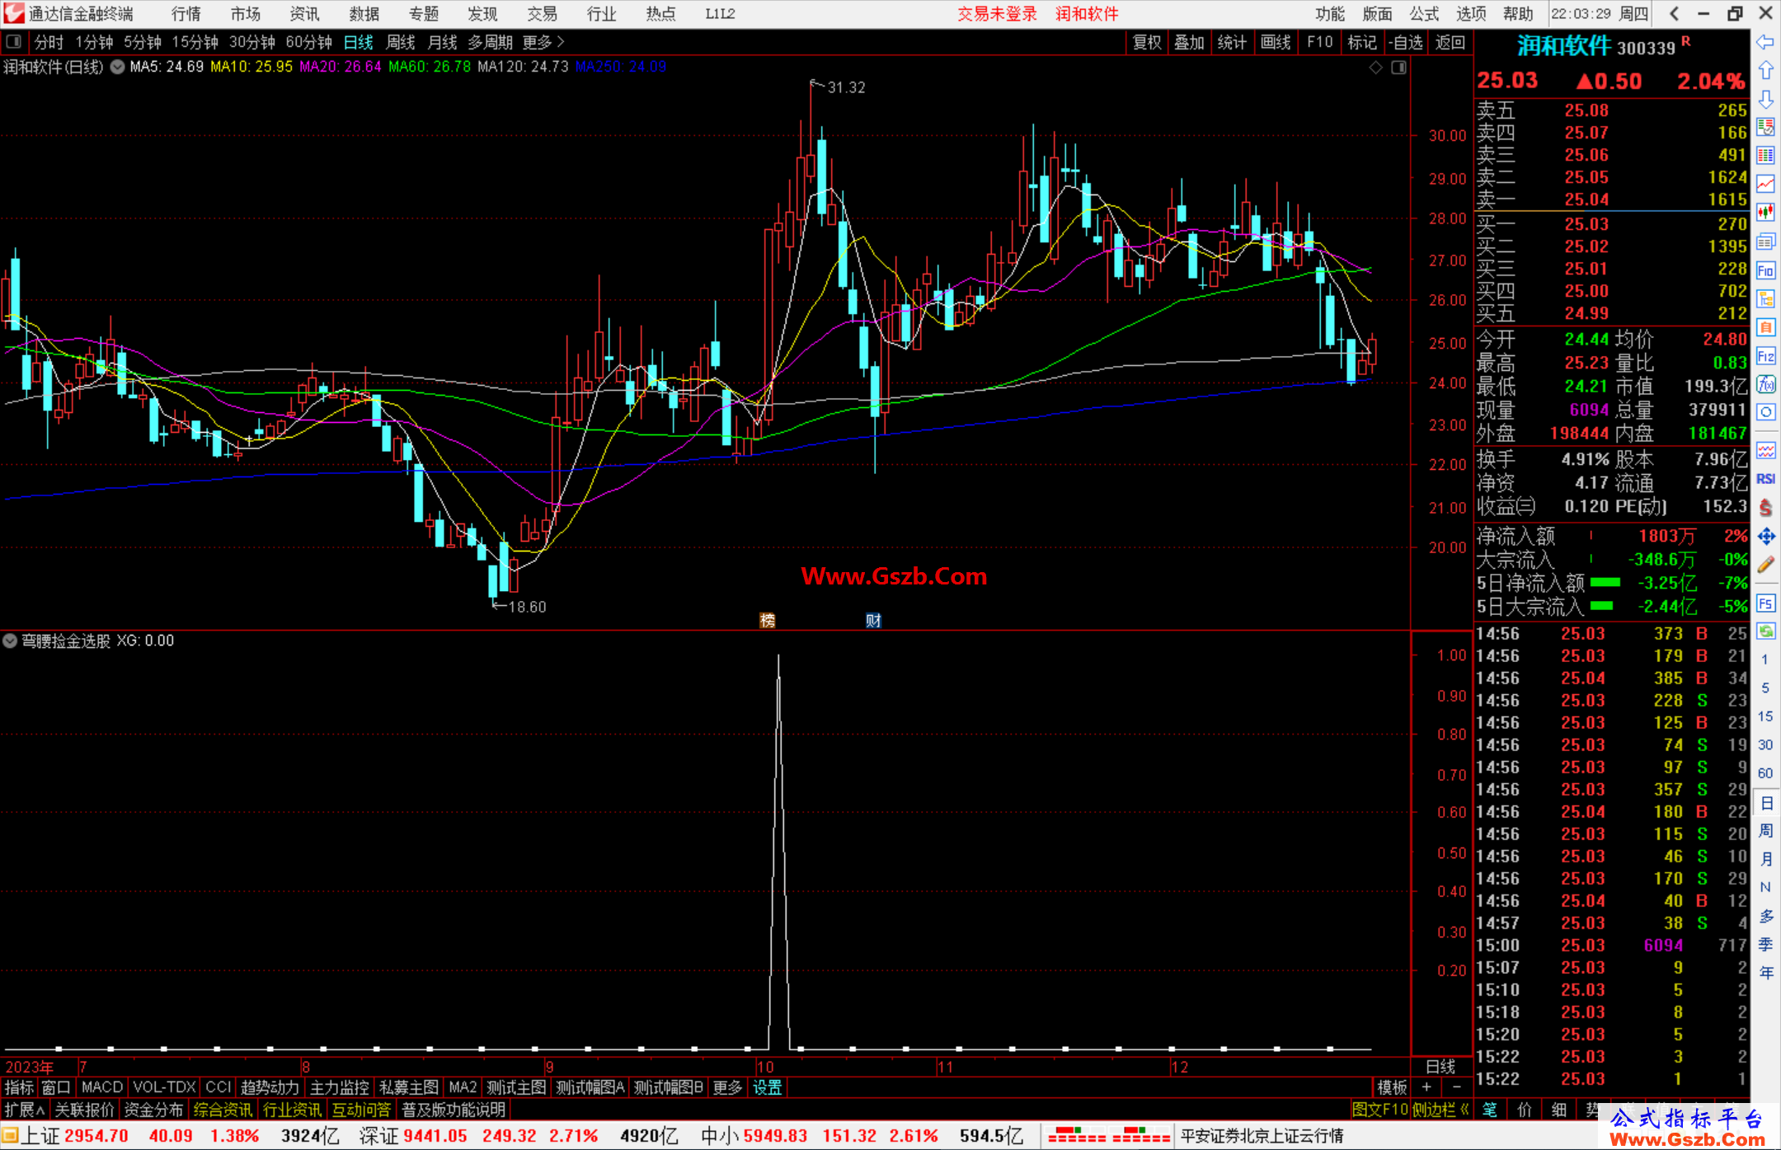
Task: Open the F10 company info sidebar icon
Action: click(x=1765, y=270)
